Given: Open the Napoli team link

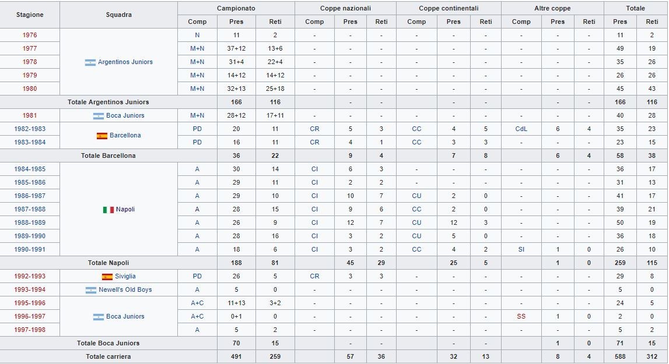Looking at the screenshot, I should (125, 210).
